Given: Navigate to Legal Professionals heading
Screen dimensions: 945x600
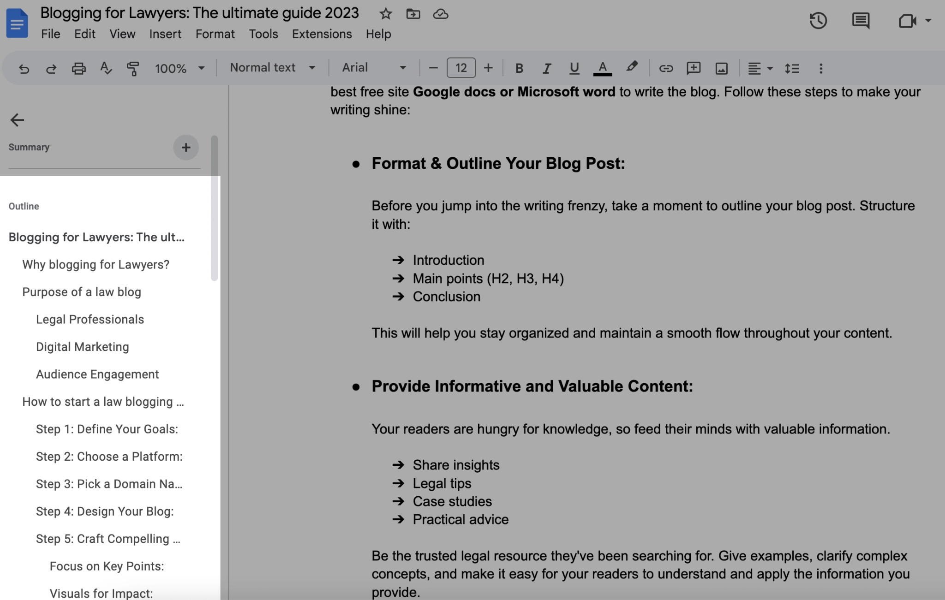Looking at the screenshot, I should [90, 320].
